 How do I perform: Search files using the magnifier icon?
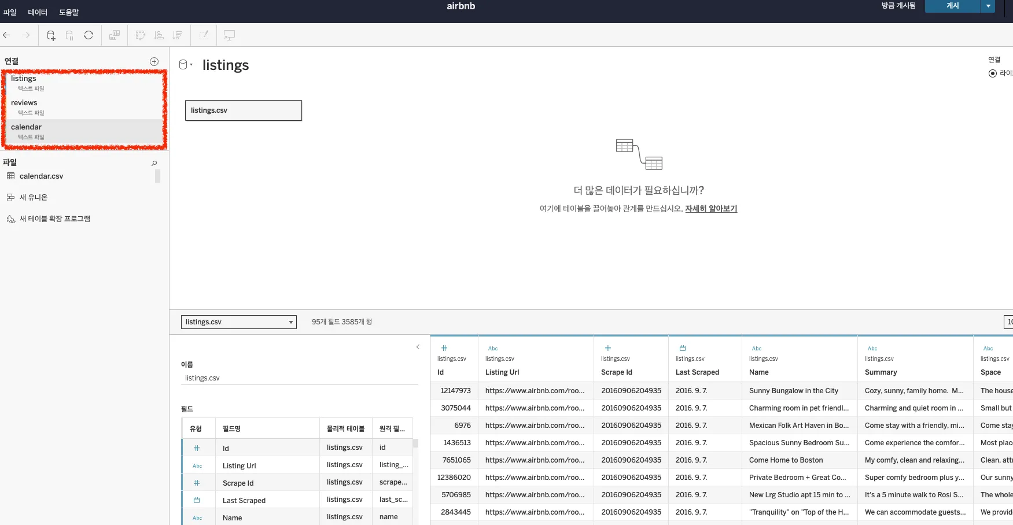154,163
